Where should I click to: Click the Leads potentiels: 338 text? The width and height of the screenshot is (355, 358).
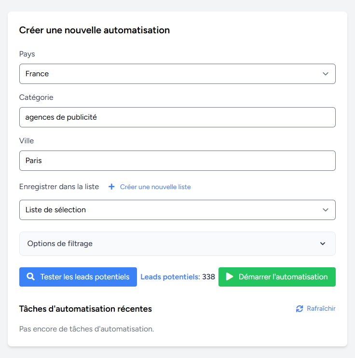[177, 277]
